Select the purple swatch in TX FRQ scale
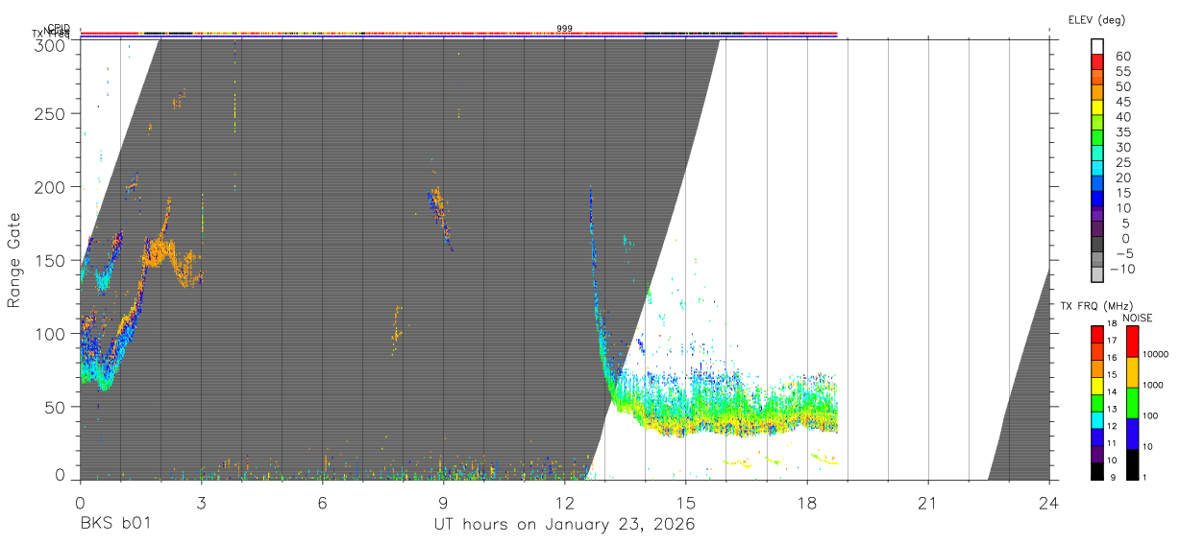This screenshot has width=1180, height=544. tap(1097, 454)
